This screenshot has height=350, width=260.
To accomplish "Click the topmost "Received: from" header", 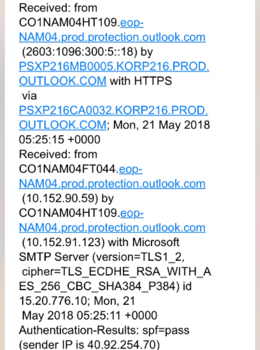I will pyautogui.click(x=58, y=8).
